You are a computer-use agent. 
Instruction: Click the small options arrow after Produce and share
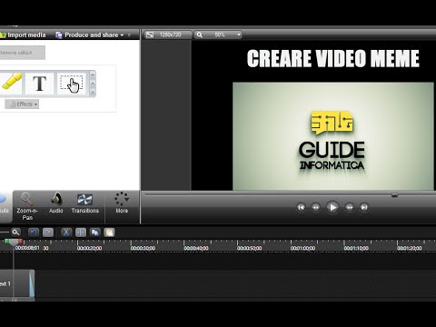coord(129,35)
